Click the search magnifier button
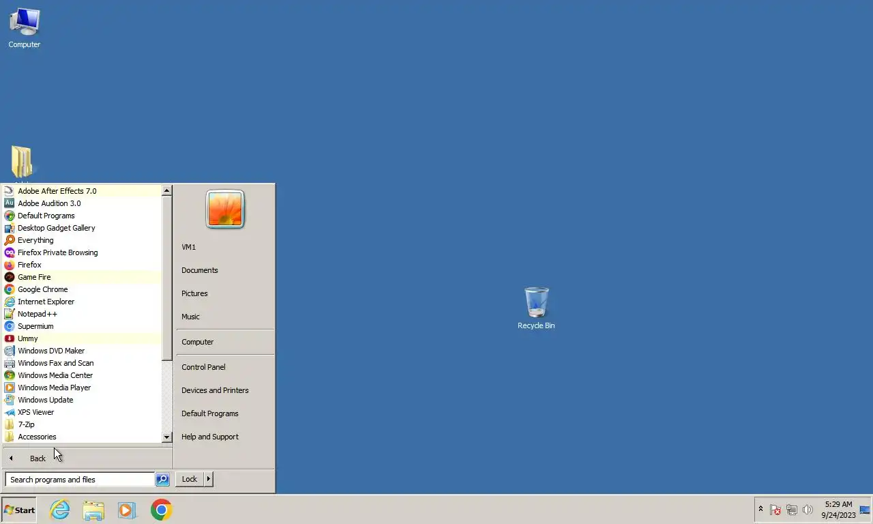The image size is (873, 524). click(x=162, y=480)
